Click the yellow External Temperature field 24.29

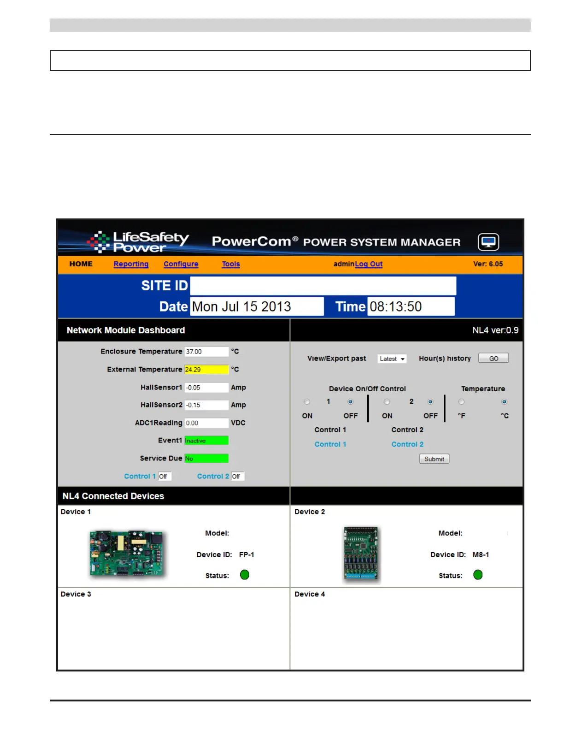[206, 370]
